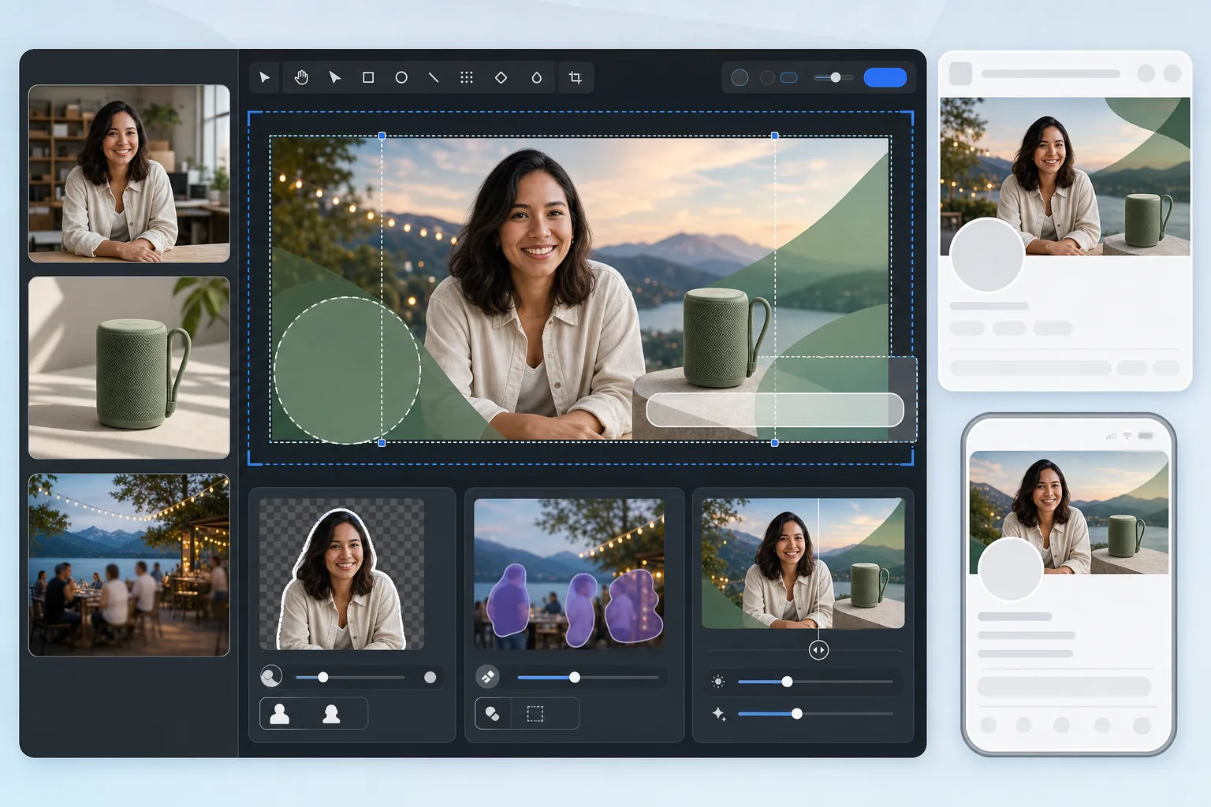Click the before-after split handle
This screenshot has width=1211, height=807.
point(818,650)
